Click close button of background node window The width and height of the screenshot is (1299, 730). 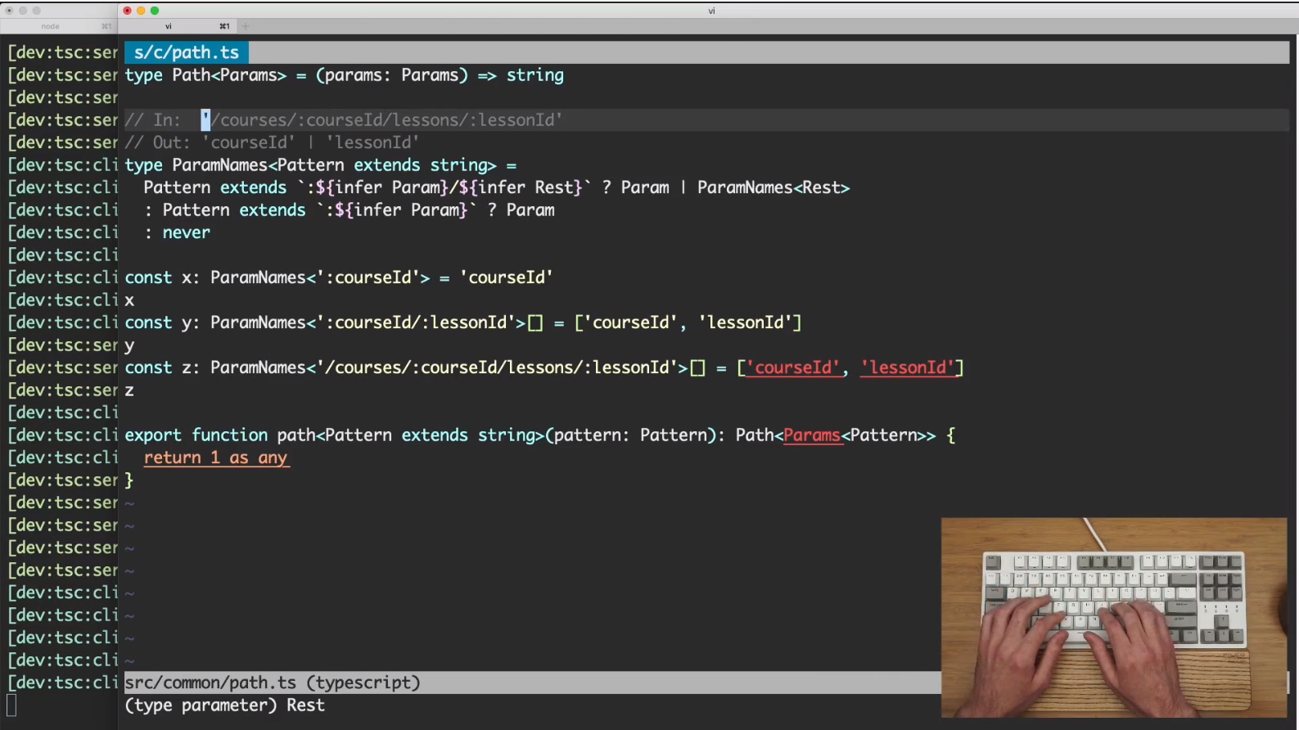coord(10,11)
